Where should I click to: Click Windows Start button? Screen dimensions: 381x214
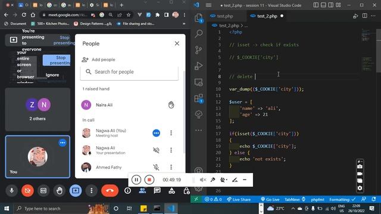click(7, 209)
